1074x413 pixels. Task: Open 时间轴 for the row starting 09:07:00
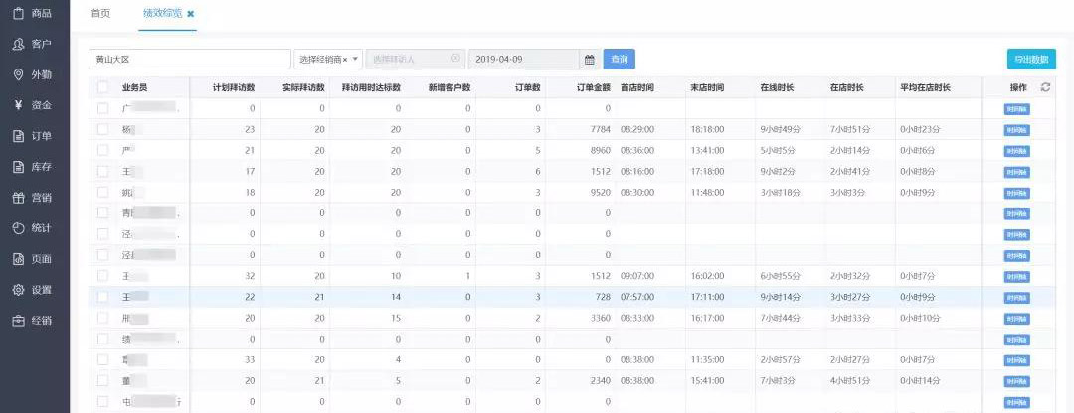1017,277
